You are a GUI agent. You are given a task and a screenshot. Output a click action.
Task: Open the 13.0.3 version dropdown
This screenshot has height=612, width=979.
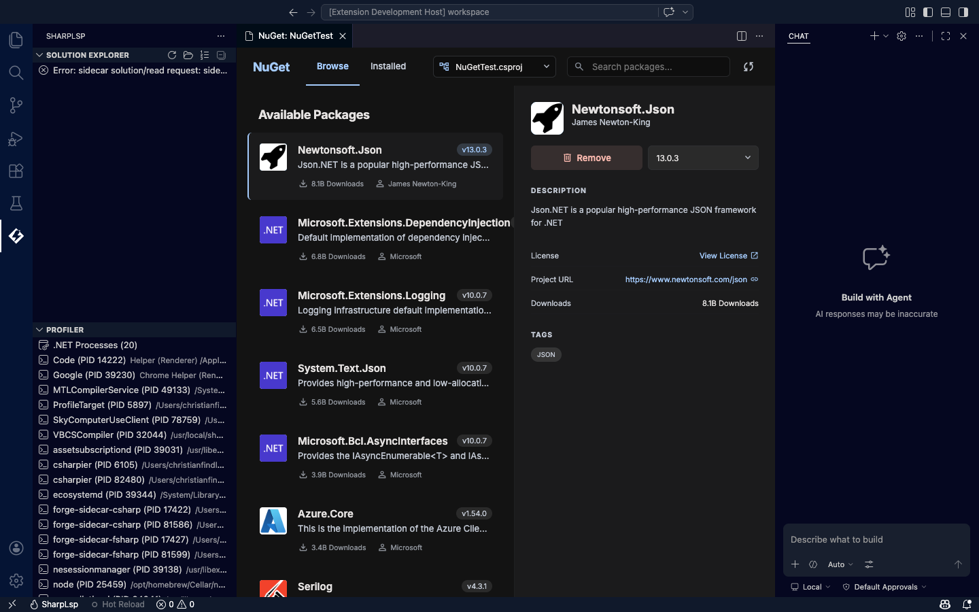pyautogui.click(x=703, y=158)
